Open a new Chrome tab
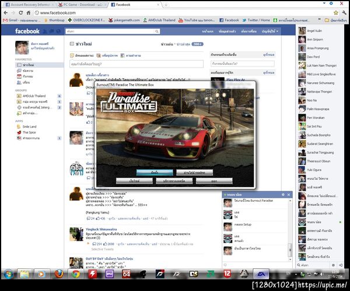350x291 pixels. coord(166,5)
